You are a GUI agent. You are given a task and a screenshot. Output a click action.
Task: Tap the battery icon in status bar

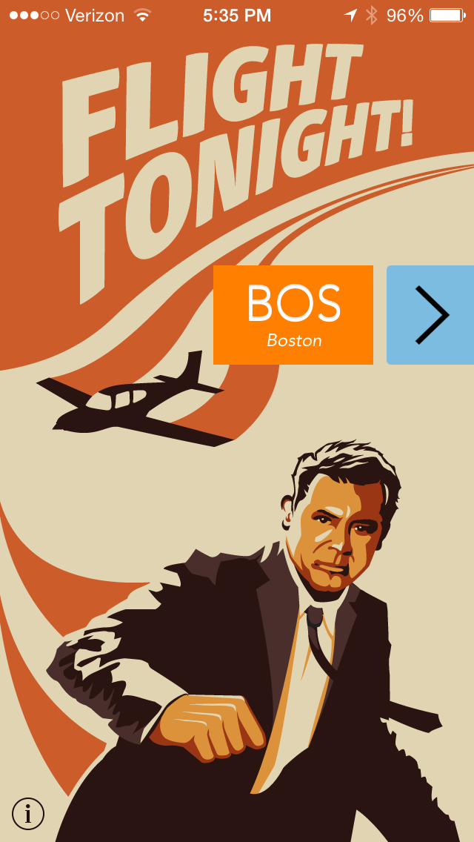447,15
